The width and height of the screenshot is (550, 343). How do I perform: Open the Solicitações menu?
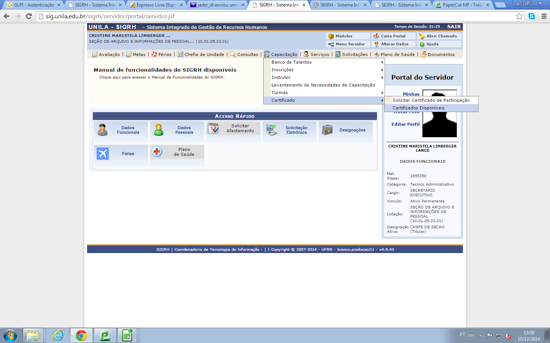click(x=351, y=54)
